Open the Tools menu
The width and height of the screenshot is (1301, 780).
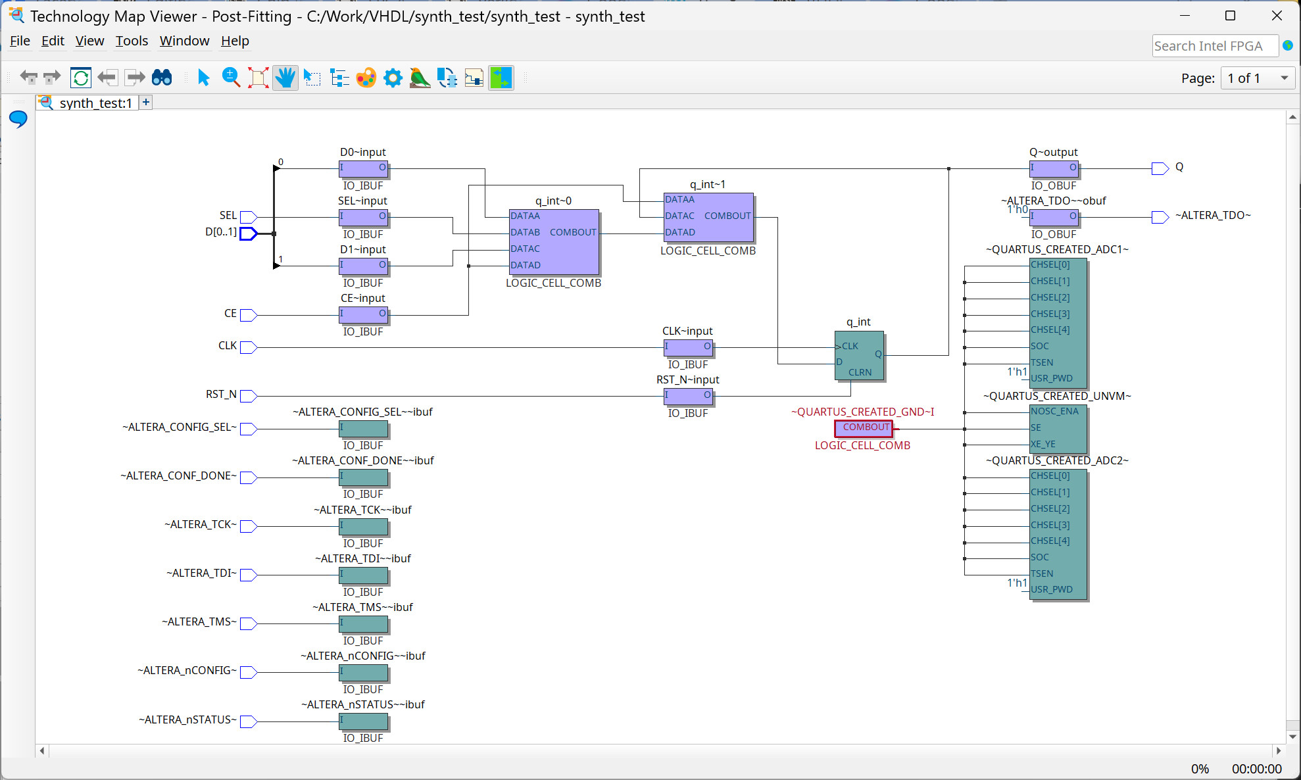tap(132, 41)
